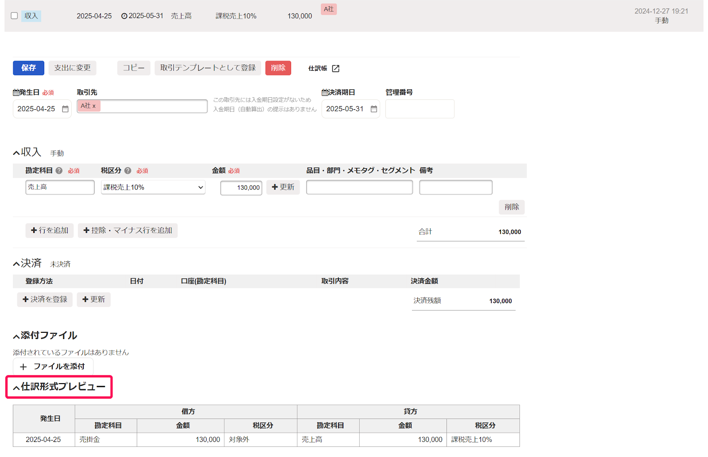This screenshot has width=708, height=457.
Task: Click the 控除・マイナス行を追加 button
Action: pyautogui.click(x=127, y=231)
